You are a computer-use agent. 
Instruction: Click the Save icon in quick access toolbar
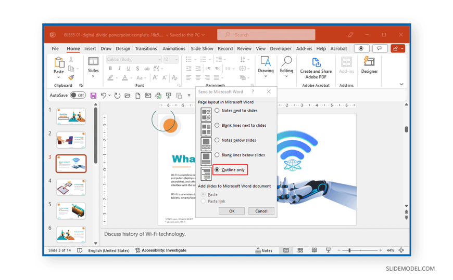coord(93,96)
